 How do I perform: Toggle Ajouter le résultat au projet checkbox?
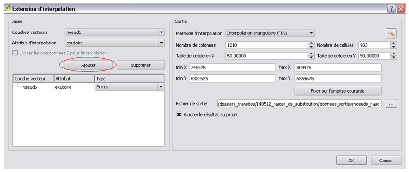pyautogui.click(x=179, y=114)
